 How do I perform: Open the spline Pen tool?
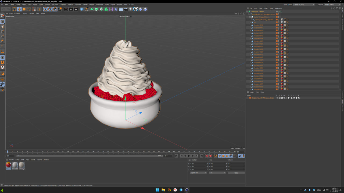(87, 9)
